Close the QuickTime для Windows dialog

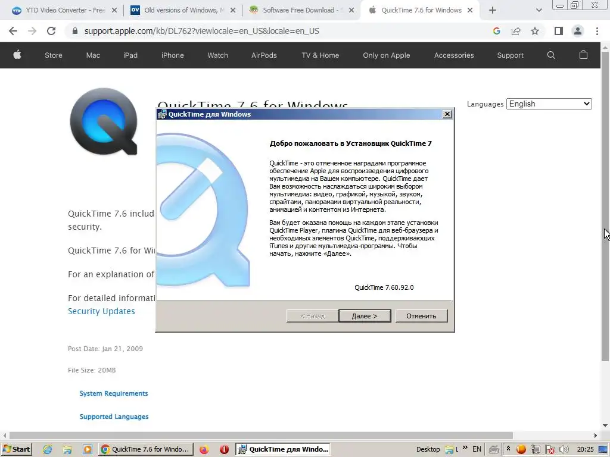[447, 114]
